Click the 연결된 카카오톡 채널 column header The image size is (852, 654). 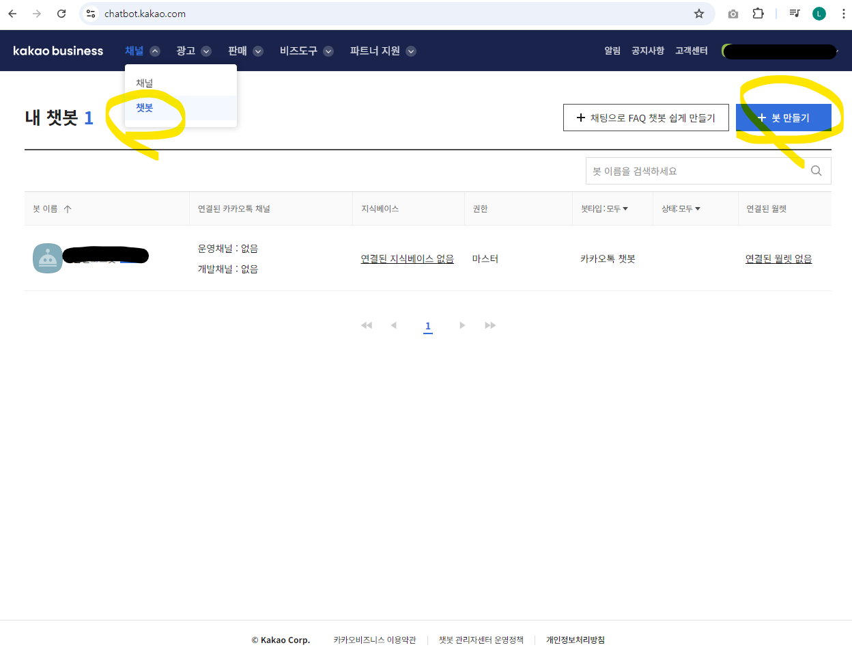(x=234, y=209)
